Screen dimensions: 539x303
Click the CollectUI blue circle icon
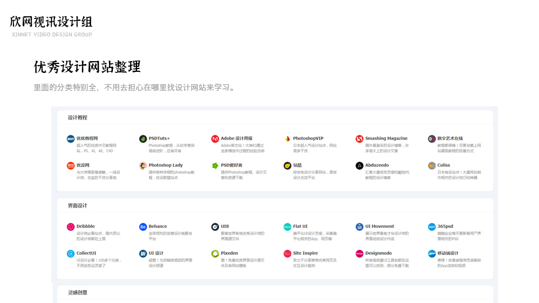point(71,254)
